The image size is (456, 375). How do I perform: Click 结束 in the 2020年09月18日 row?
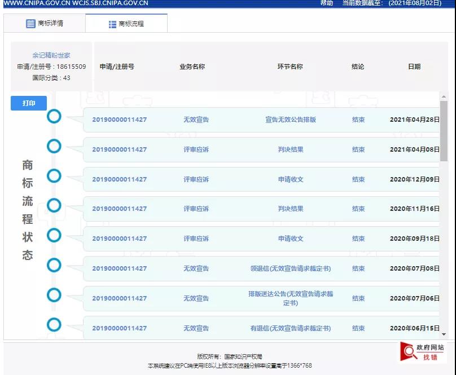tap(358, 239)
